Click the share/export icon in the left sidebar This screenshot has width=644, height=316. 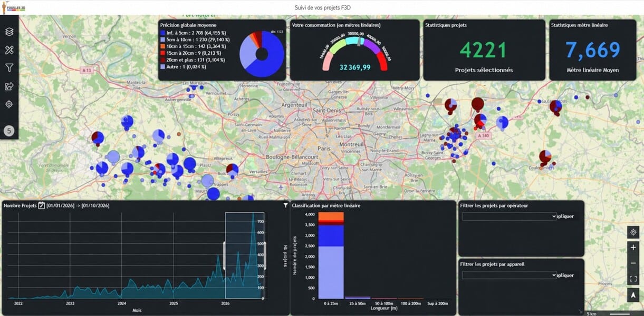pyautogui.click(x=9, y=86)
